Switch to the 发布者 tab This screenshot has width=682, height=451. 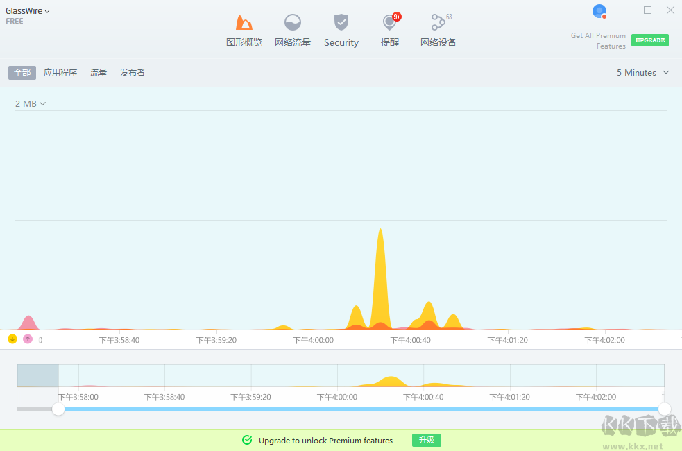click(x=133, y=73)
